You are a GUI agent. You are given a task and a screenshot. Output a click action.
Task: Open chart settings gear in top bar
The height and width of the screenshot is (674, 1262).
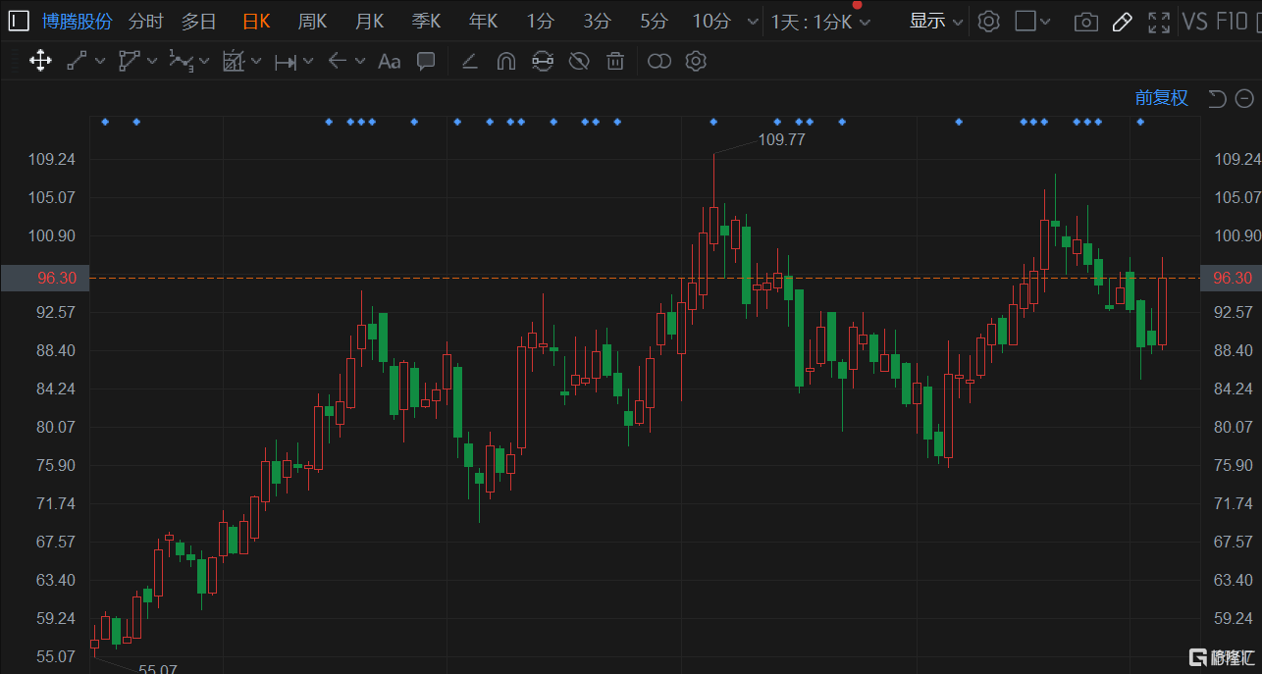click(989, 21)
